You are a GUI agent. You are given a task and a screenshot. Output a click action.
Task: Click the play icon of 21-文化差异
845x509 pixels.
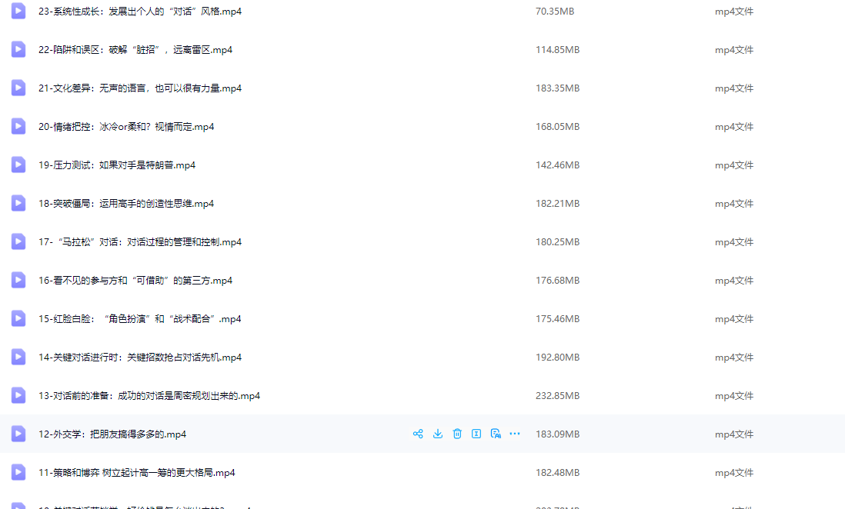tap(18, 88)
